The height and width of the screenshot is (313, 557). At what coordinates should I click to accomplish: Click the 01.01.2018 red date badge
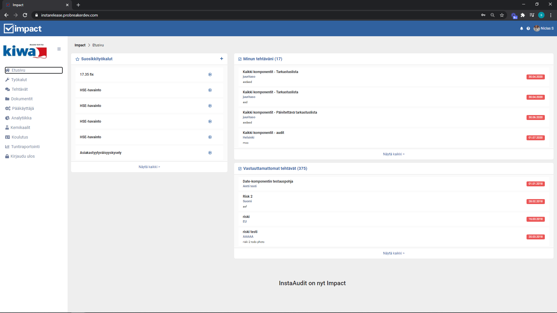(536, 184)
